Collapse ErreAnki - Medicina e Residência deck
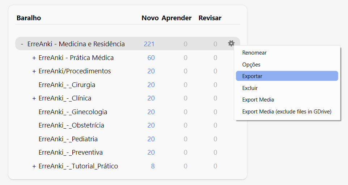This screenshot has width=348, height=185. tap(22, 44)
